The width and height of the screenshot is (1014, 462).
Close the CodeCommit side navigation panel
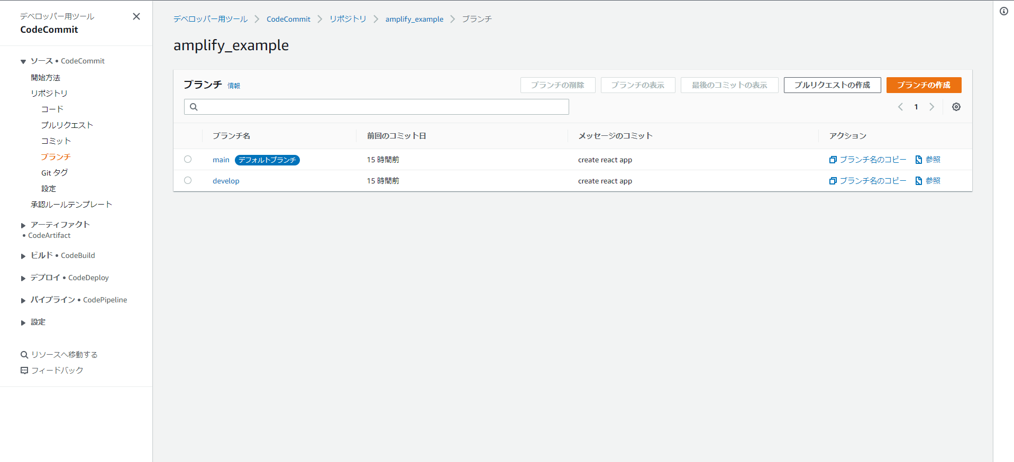pyautogui.click(x=136, y=16)
